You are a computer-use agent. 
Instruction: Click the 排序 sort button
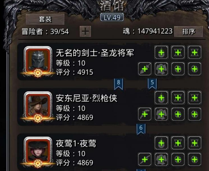188,32
